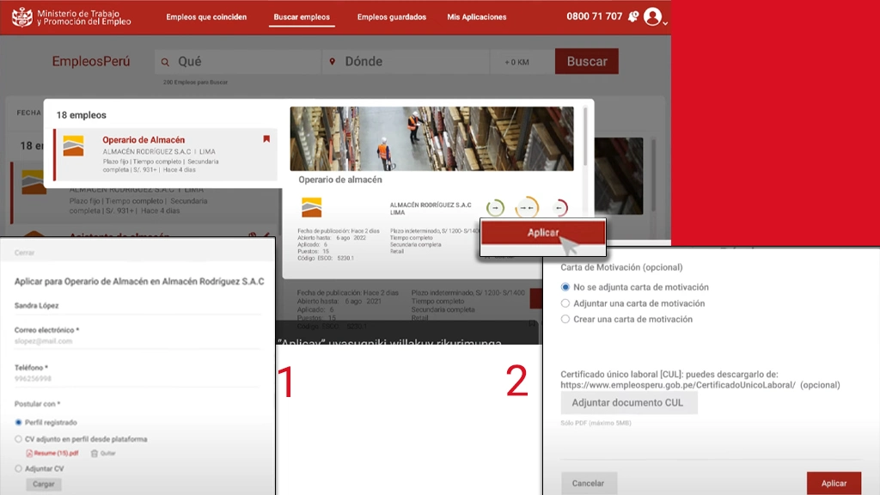Click Cerrar in the application form

[x=24, y=253]
